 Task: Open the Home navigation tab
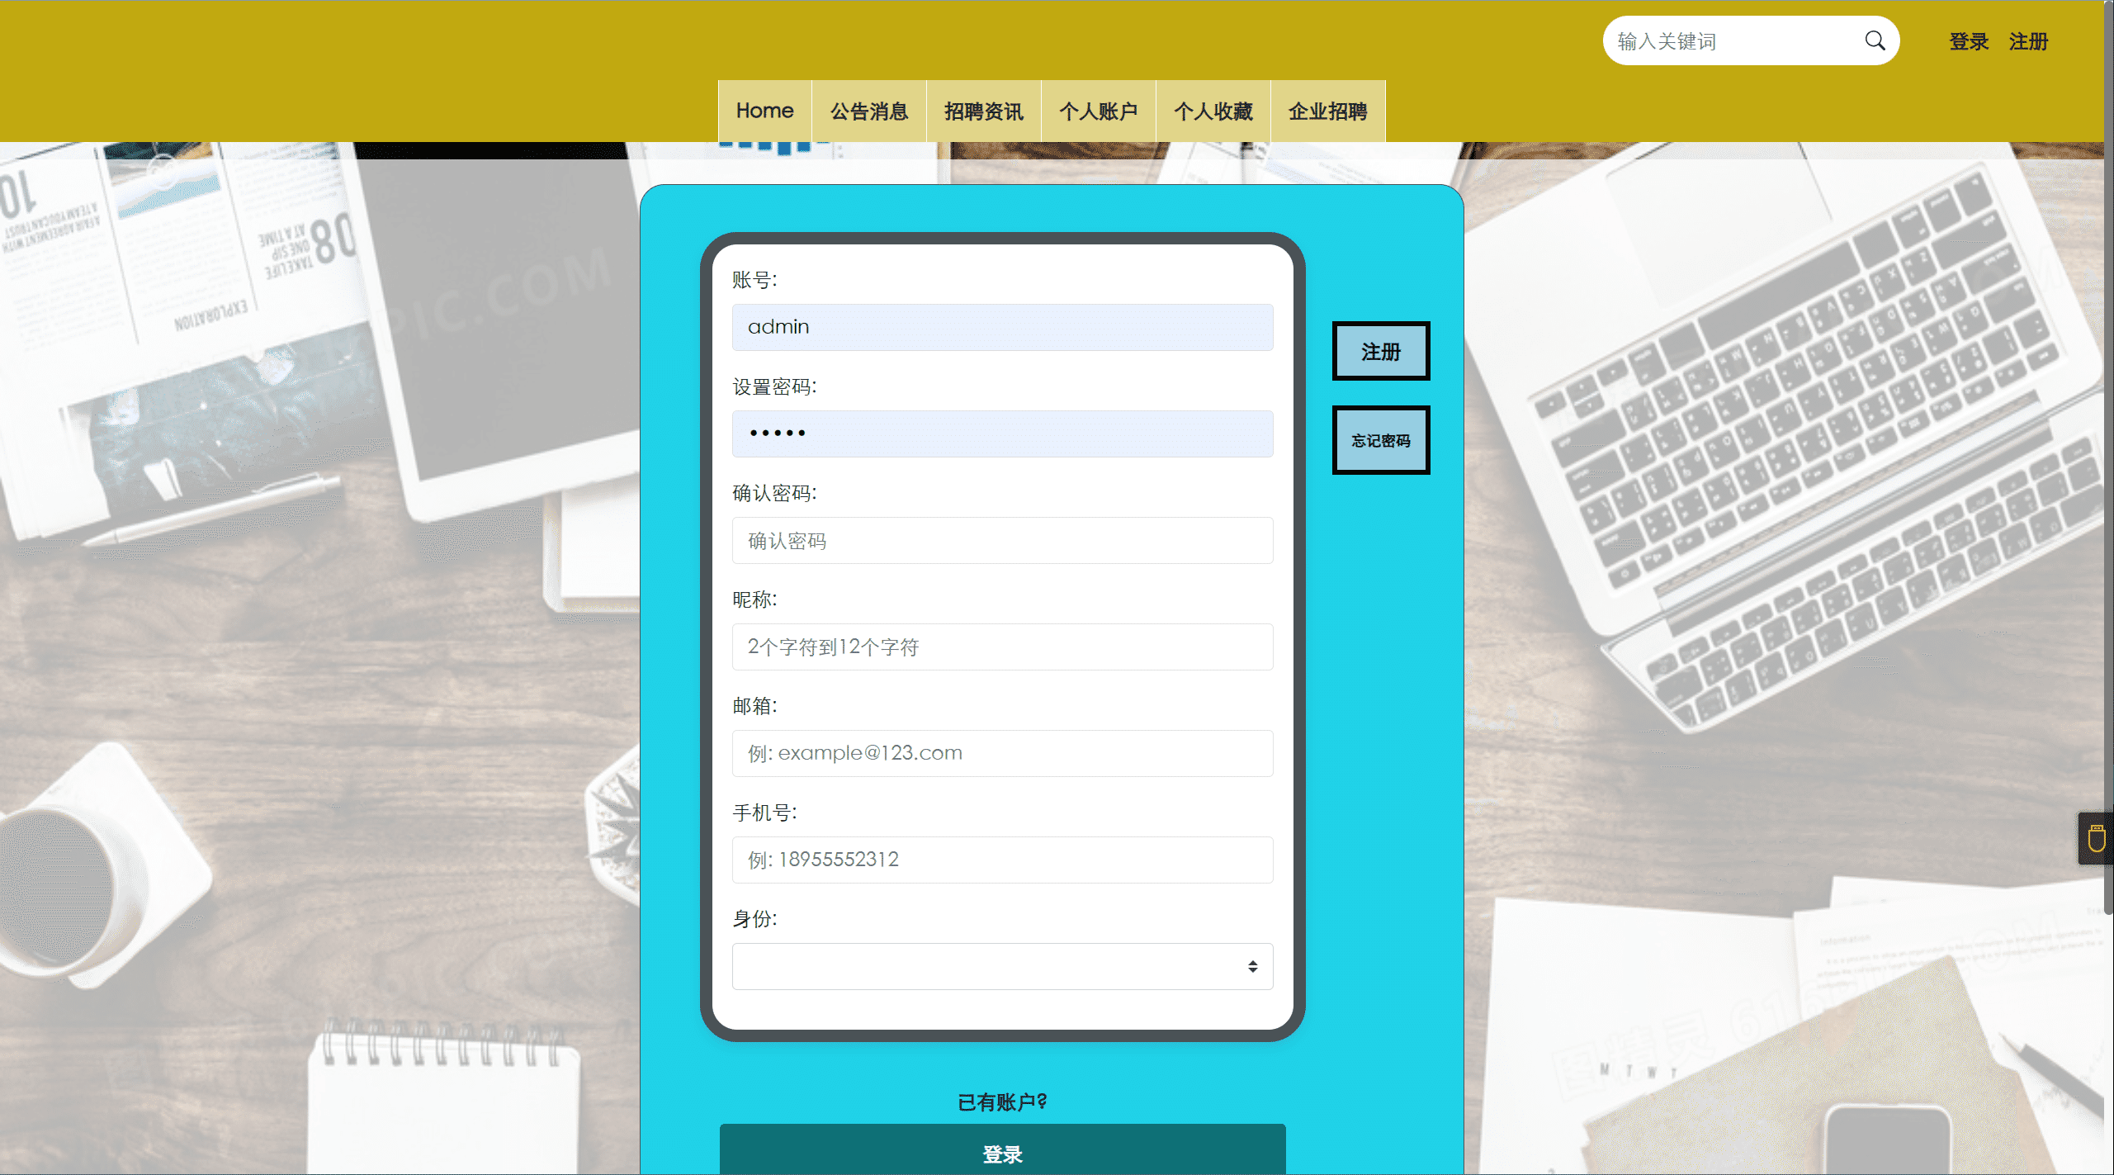tap(764, 111)
